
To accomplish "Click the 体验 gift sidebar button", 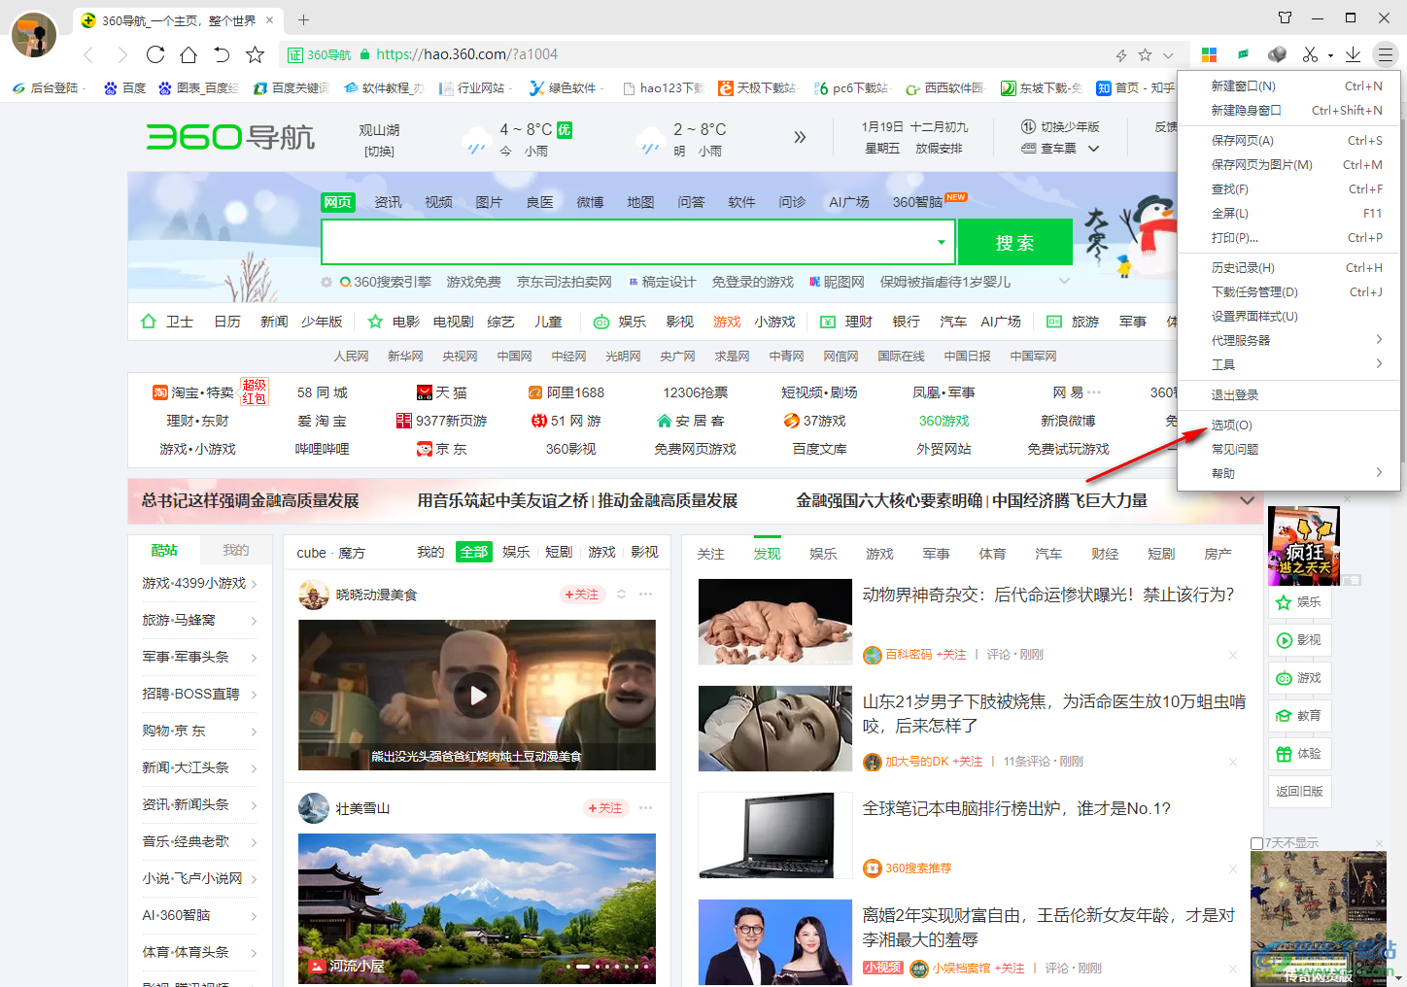I will [x=1299, y=754].
